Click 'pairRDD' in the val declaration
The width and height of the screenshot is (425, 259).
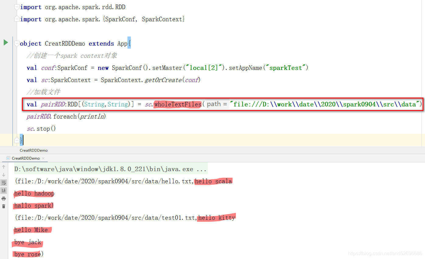click(x=53, y=104)
